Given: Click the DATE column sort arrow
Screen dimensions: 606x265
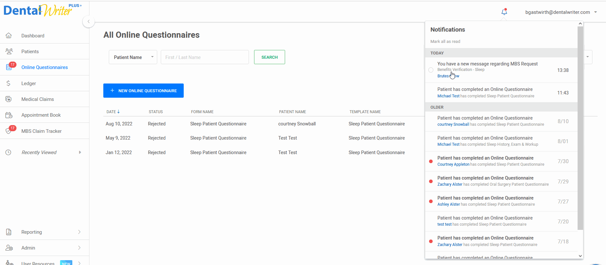Looking at the screenshot, I should pyautogui.click(x=118, y=112).
